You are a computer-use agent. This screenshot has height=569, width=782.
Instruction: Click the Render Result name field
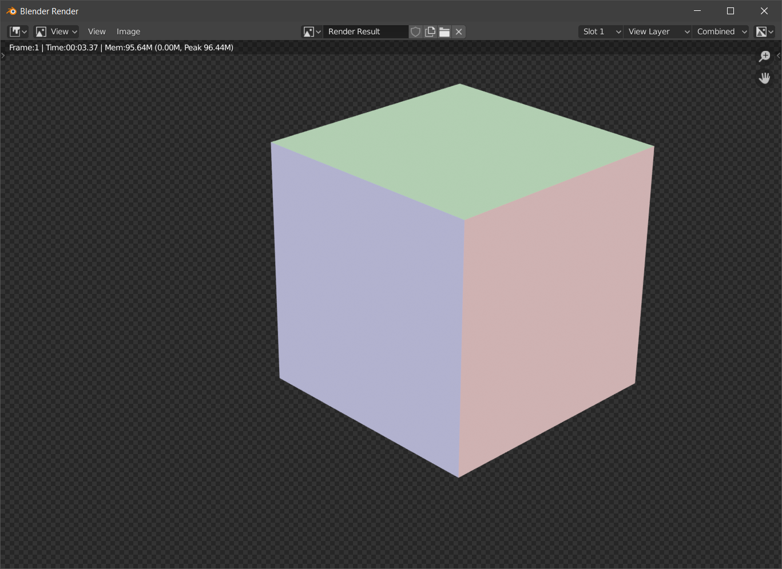366,31
